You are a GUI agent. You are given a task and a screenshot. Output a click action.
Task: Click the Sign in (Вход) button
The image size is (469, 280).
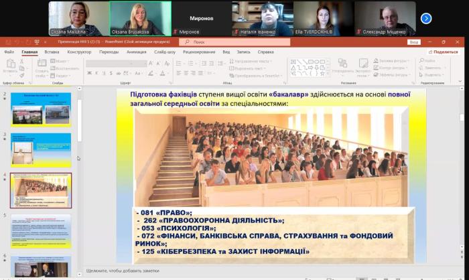(x=413, y=42)
